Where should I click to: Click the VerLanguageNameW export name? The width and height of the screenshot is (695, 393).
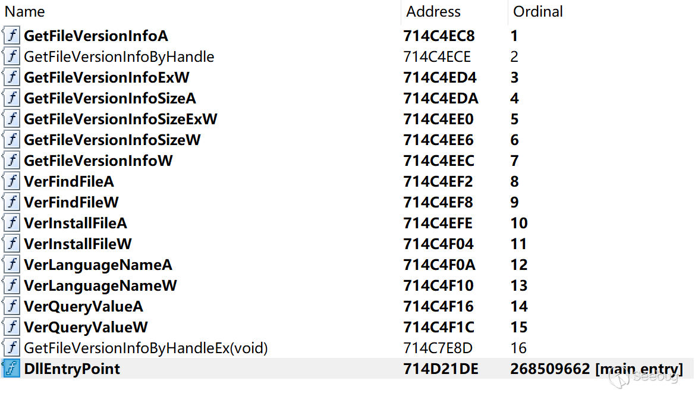pos(100,286)
